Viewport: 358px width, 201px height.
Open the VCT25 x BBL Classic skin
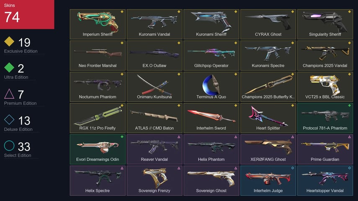325,87
